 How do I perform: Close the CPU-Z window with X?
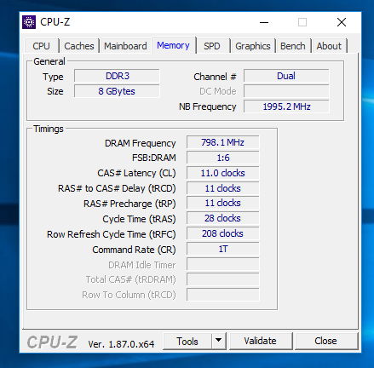click(342, 22)
